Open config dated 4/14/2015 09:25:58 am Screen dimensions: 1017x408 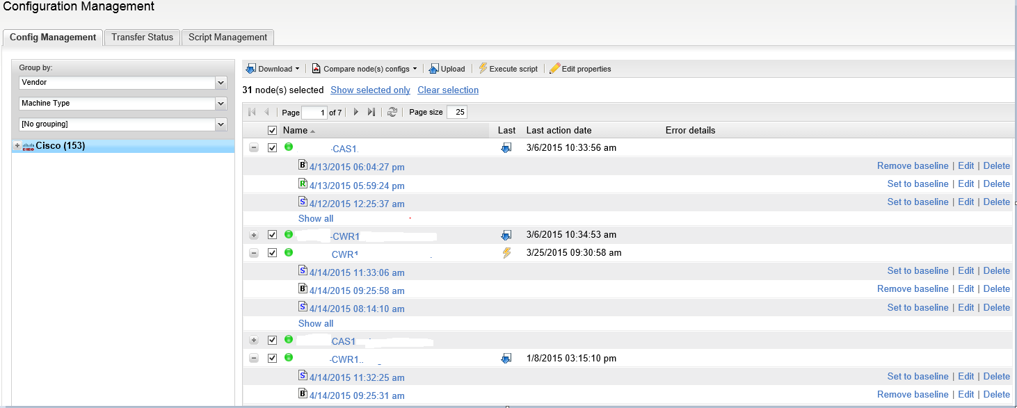pyautogui.click(x=357, y=291)
